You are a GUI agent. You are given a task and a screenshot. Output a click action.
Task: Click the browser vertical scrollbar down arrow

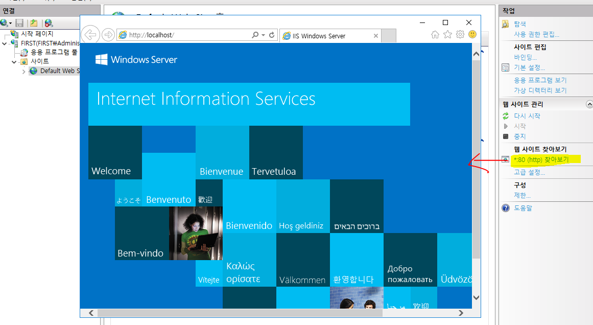(x=476, y=297)
